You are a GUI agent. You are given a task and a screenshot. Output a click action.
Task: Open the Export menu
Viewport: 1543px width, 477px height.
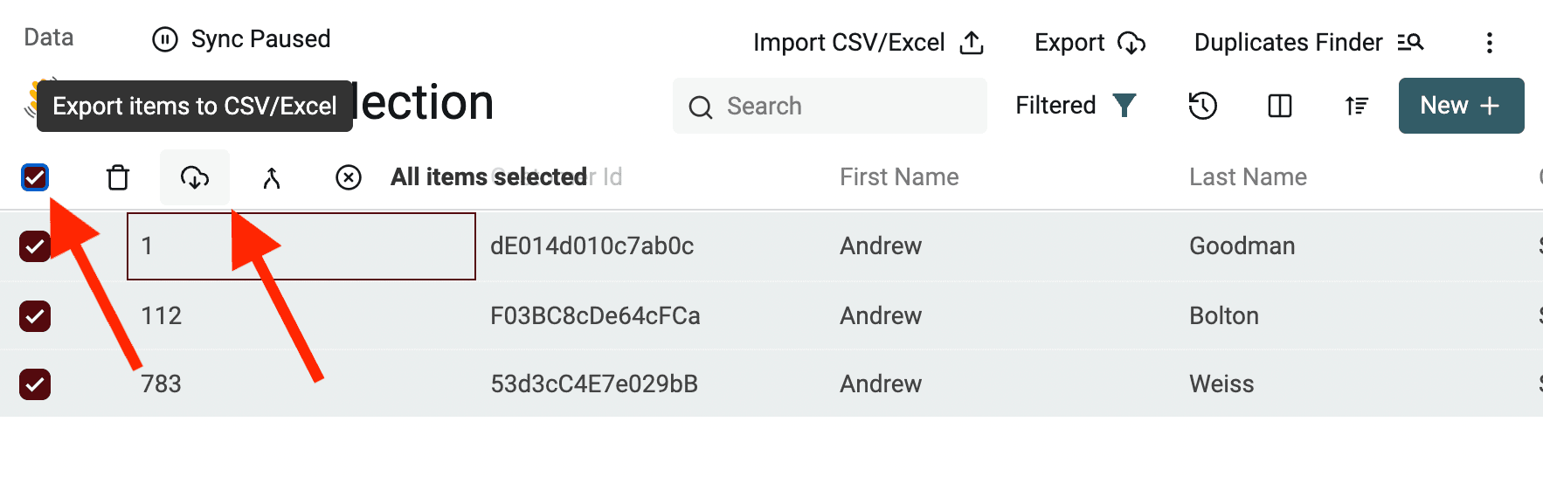click(x=1090, y=42)
